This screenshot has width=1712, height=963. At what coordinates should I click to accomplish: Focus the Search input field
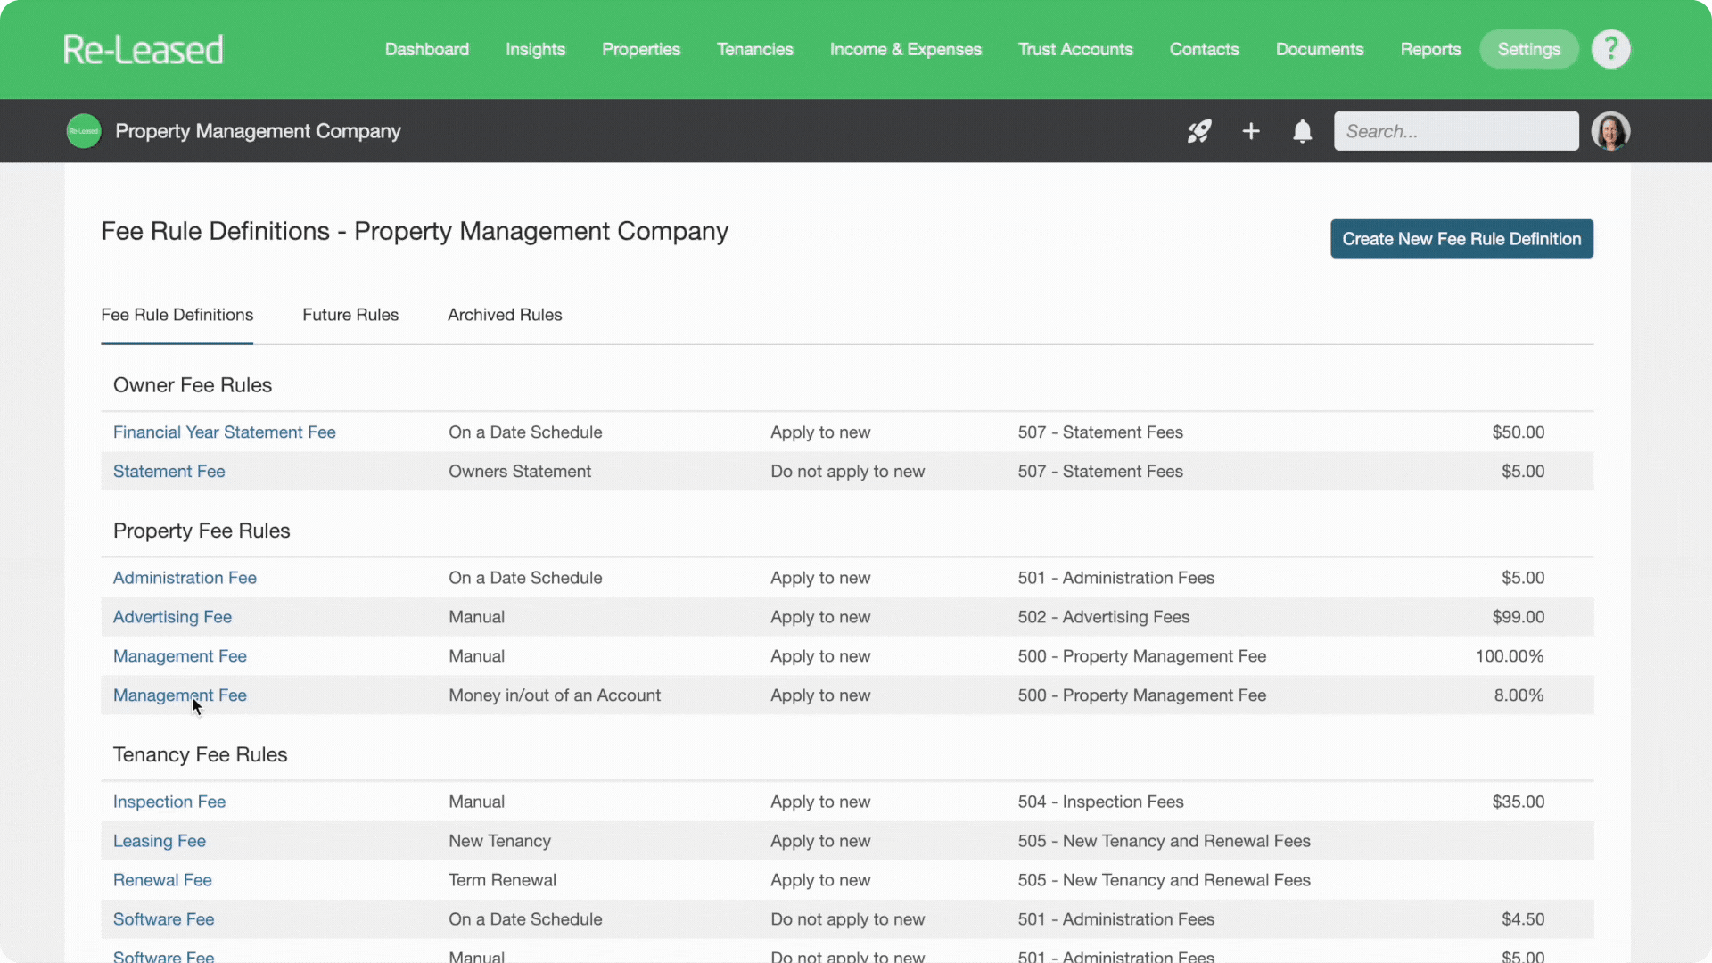click(1455, 131)
